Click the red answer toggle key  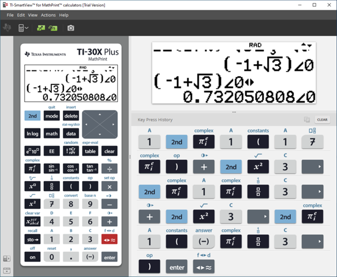click(110, 239)
